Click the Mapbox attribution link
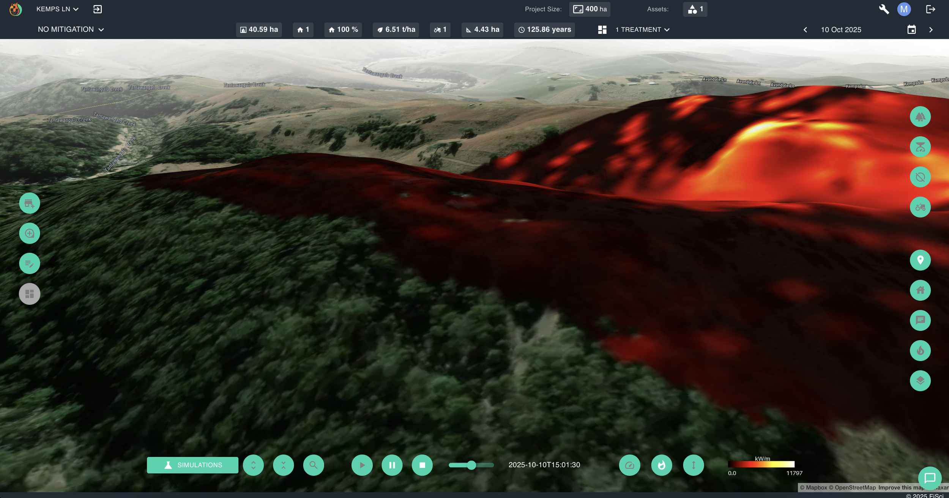 (813, 487)
